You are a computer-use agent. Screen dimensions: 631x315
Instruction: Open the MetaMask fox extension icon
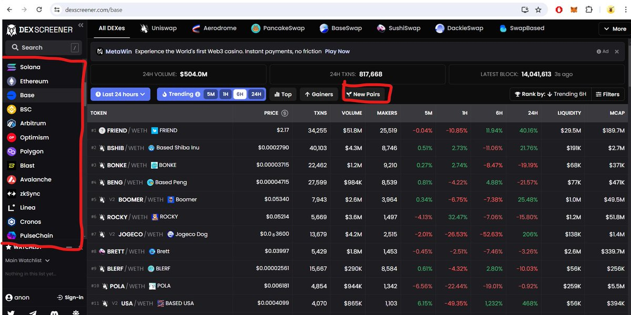[575, 9]
